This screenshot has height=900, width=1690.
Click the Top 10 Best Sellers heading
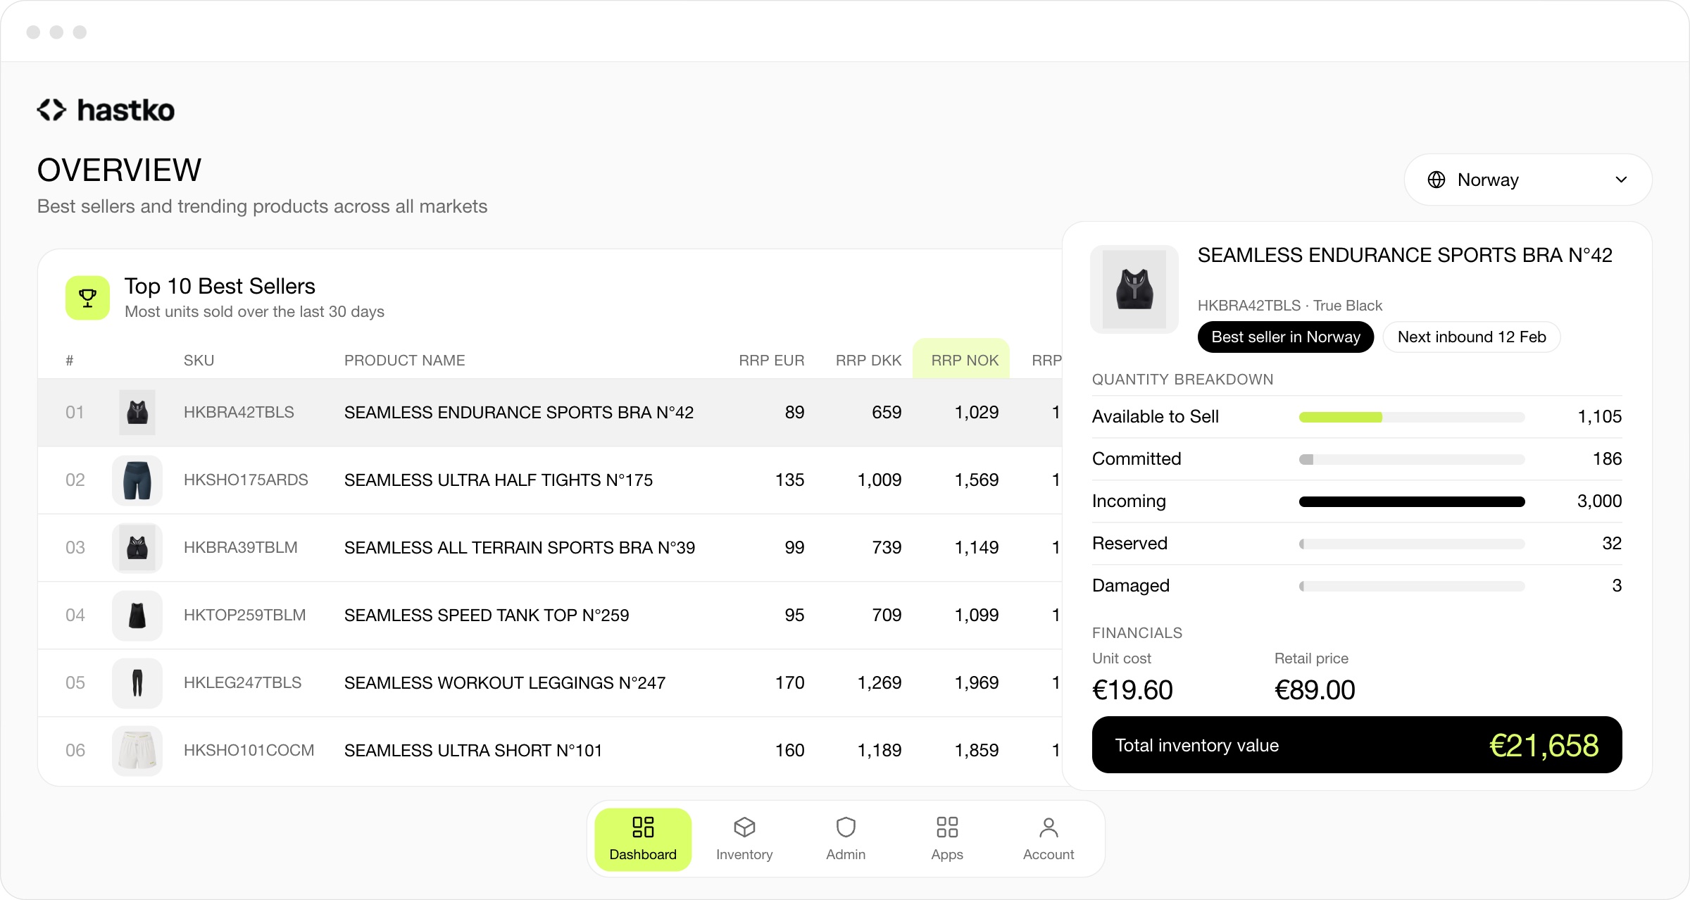pyautogui.click(x=220, y=286)
